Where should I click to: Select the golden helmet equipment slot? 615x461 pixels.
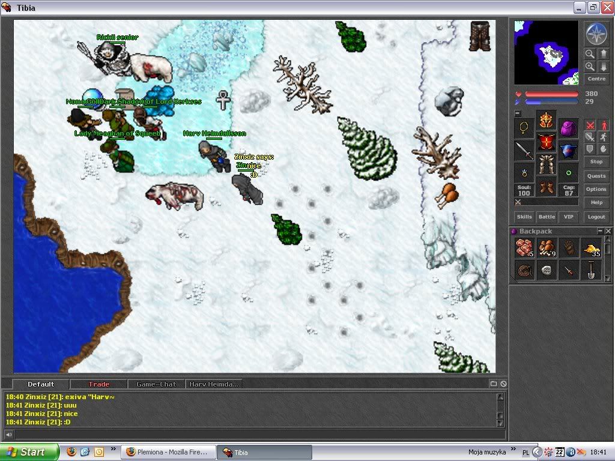546,120
